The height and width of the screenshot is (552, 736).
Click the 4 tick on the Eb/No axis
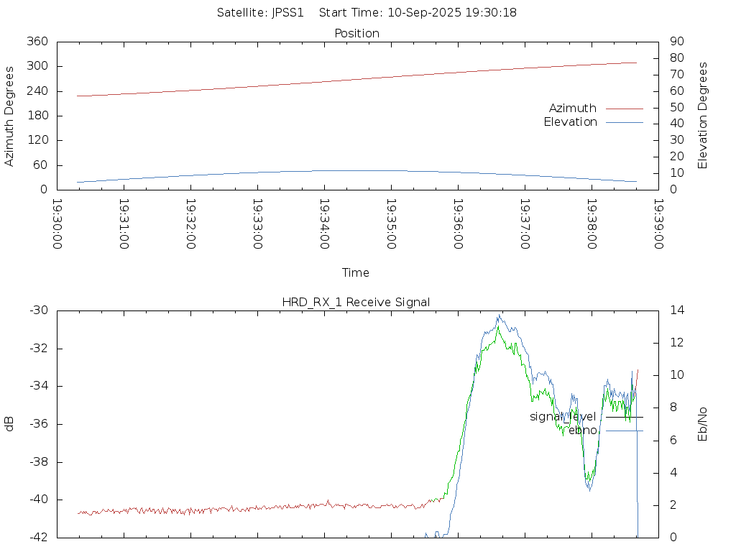coord(673,473)
